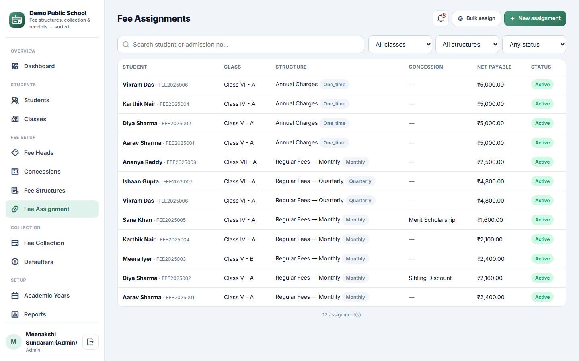Screen dimensions: 579x361
Task: Click Ishaan Gupta's student name
Action: tap(141, 181)
